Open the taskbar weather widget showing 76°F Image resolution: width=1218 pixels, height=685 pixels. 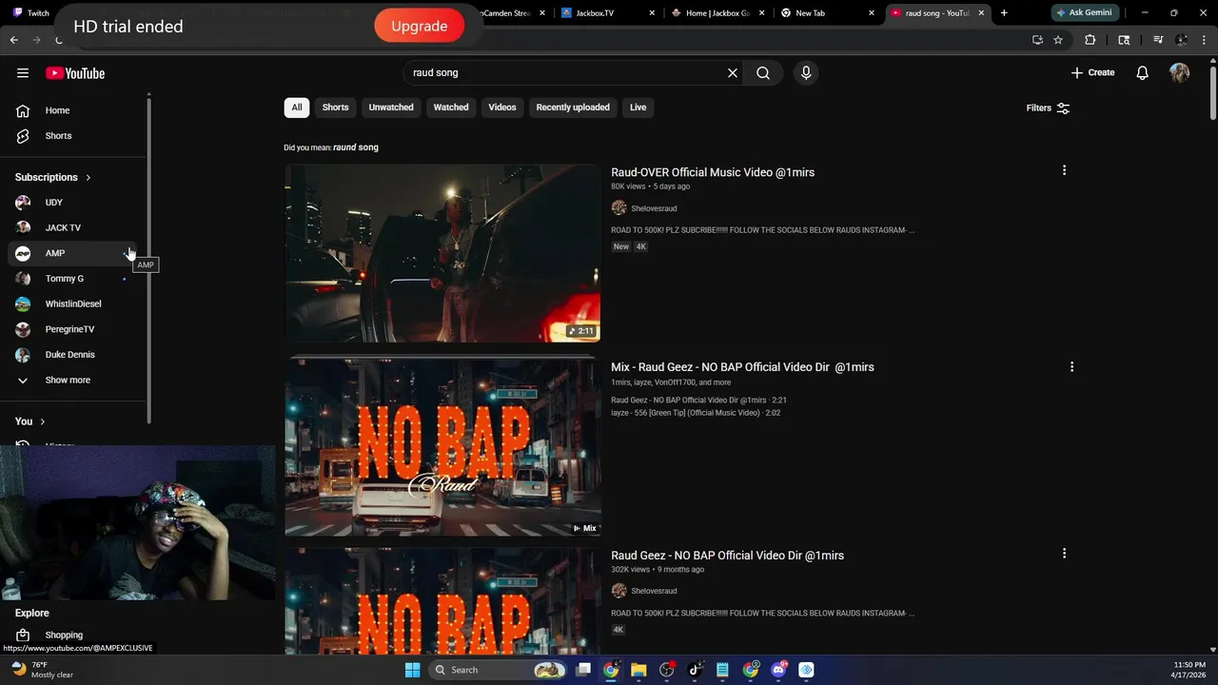[43, 670]
